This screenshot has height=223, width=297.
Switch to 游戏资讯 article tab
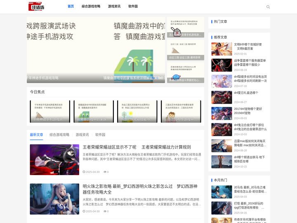point(82,135)
